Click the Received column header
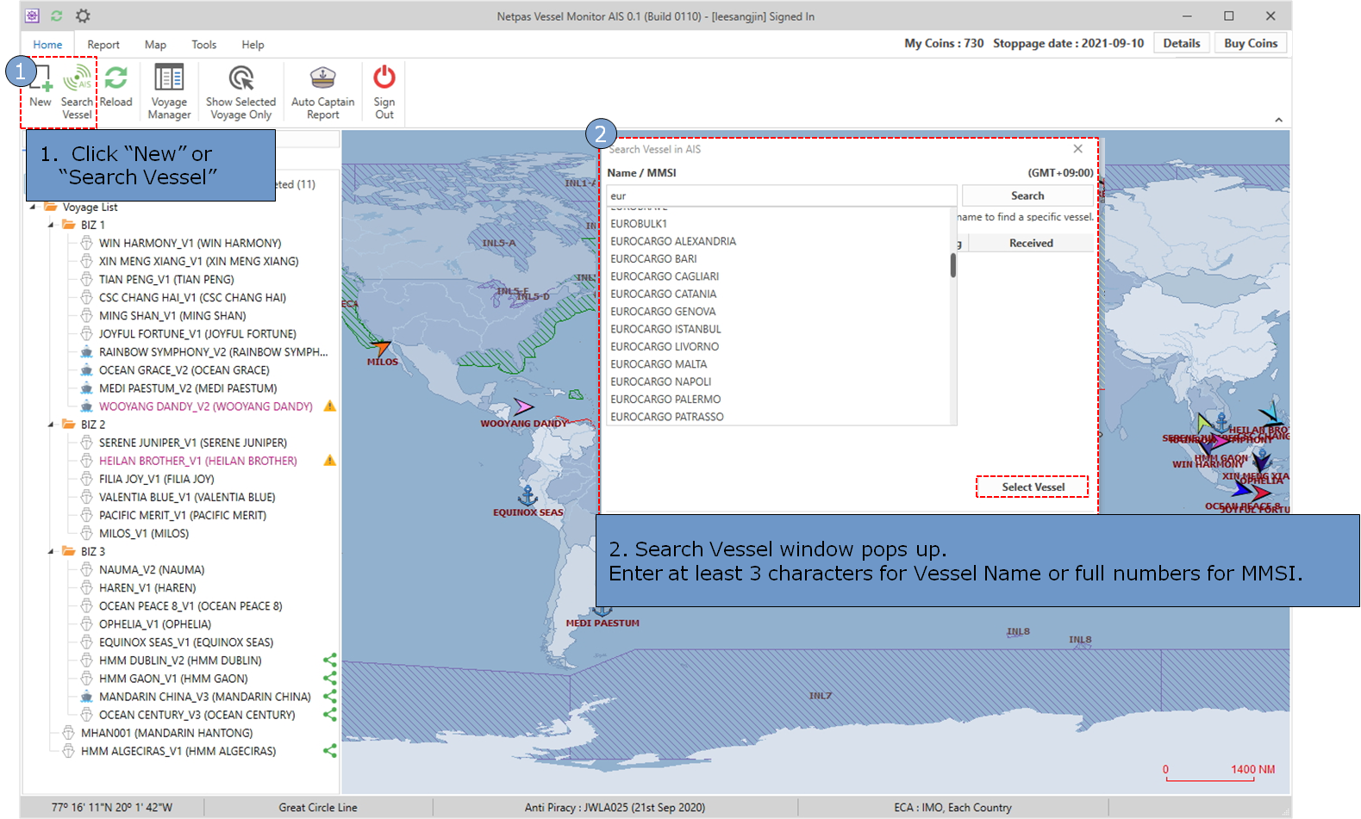The image size is (1361, 819). tap(1031, 243)
